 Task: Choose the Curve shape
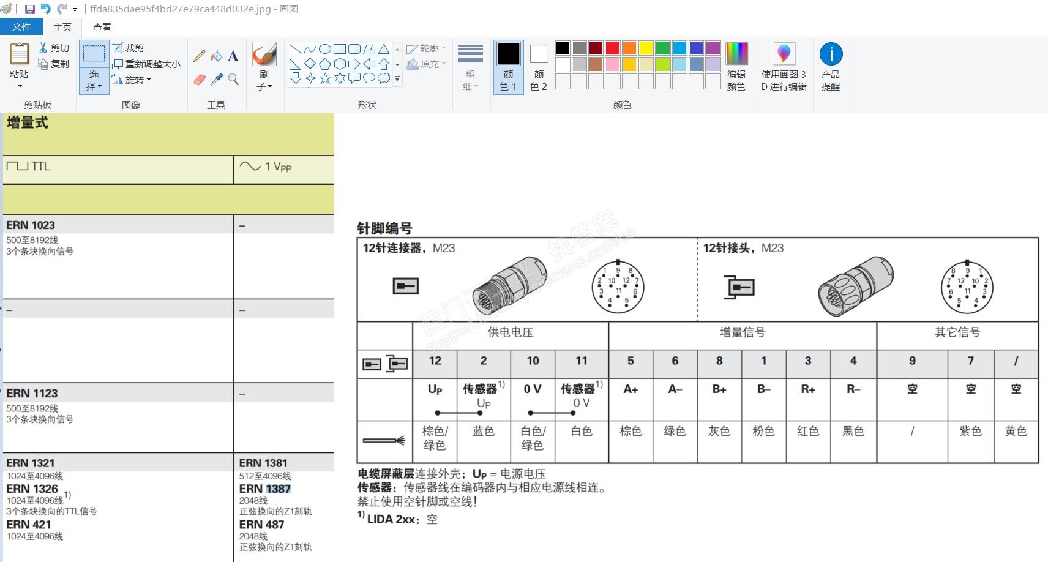pos(310,50)
